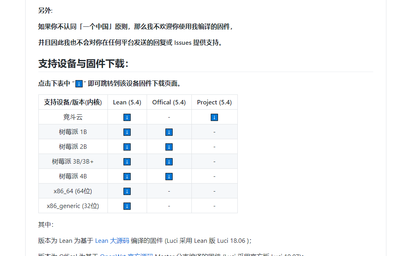
Task: Click the x86_64 (64位) device cell
Action: (x=73, y=191)
